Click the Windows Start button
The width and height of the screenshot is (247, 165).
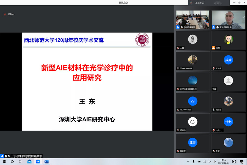(x=4, y=162)
